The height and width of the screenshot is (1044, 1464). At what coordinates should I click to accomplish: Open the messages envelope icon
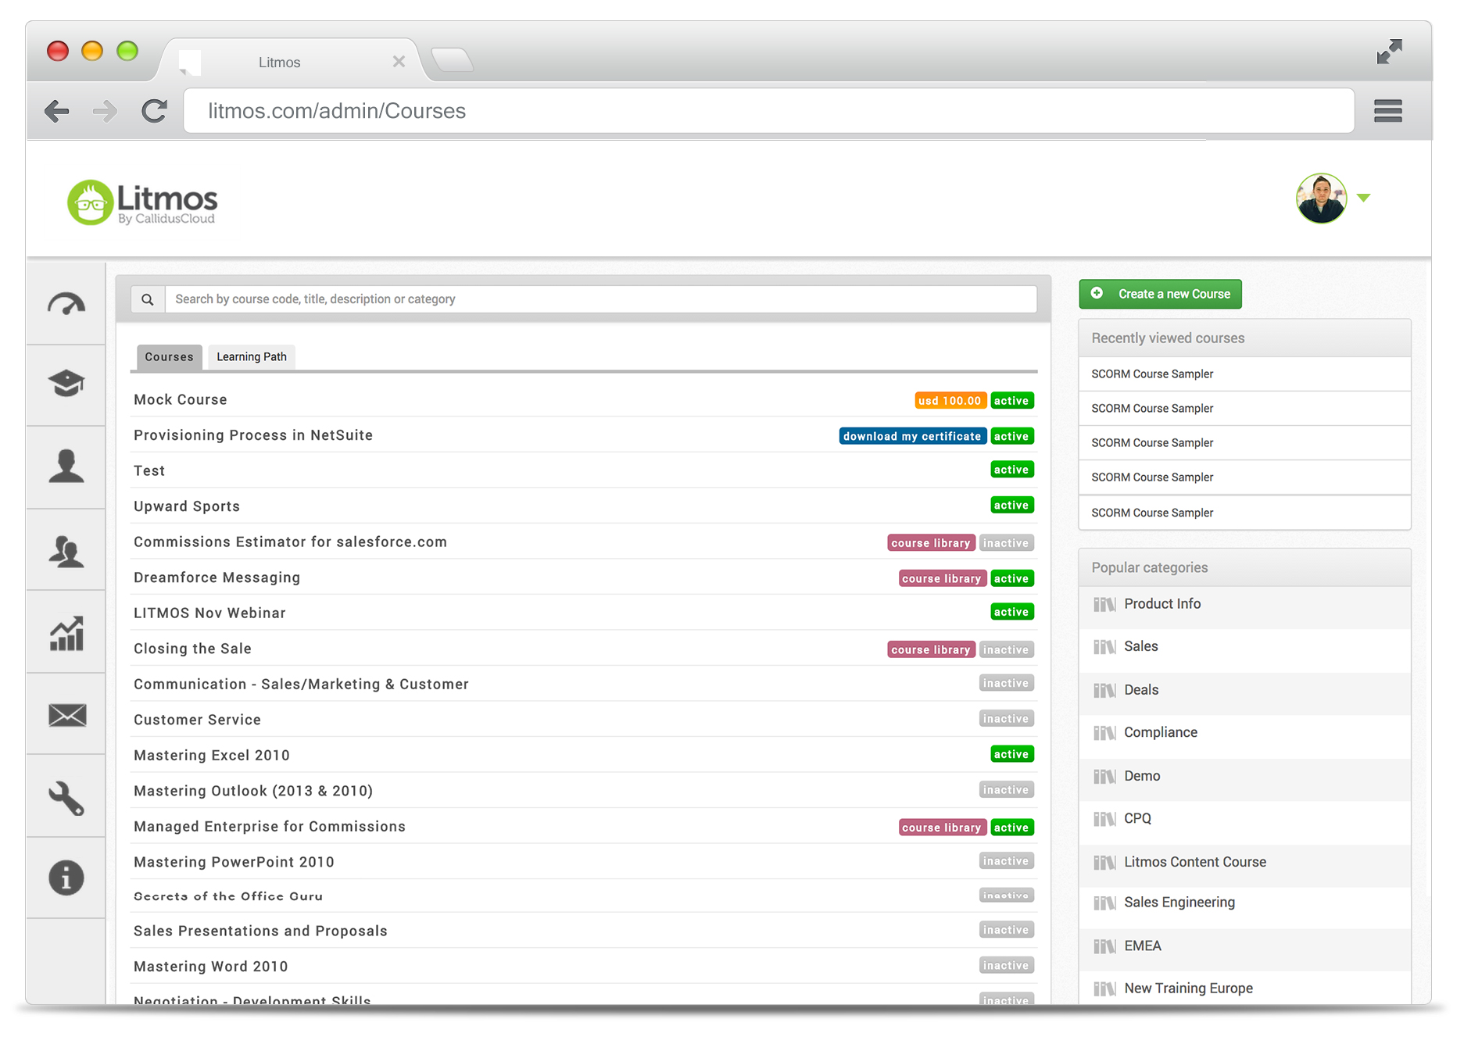67,715
